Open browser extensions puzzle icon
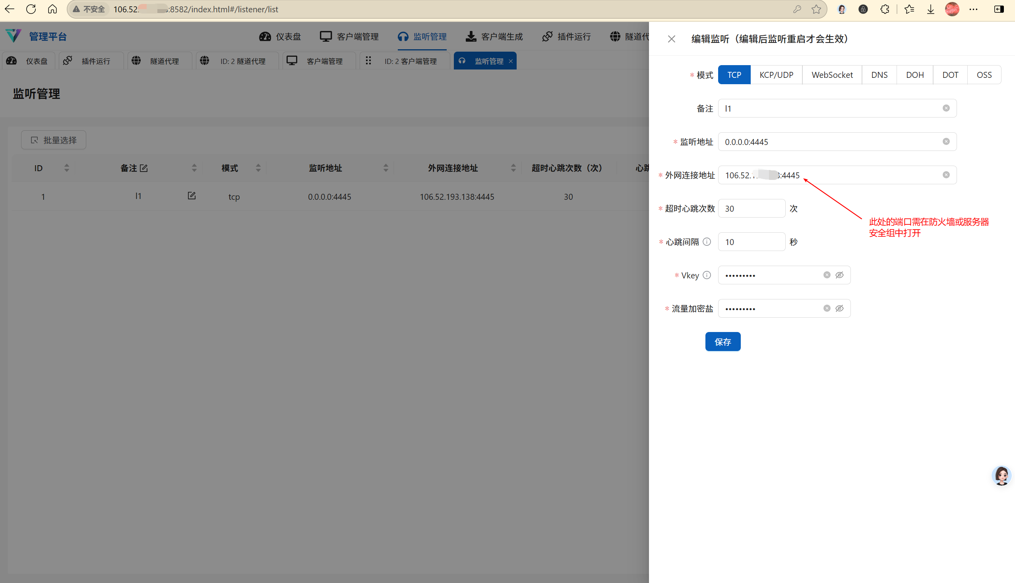 (885, 9)
